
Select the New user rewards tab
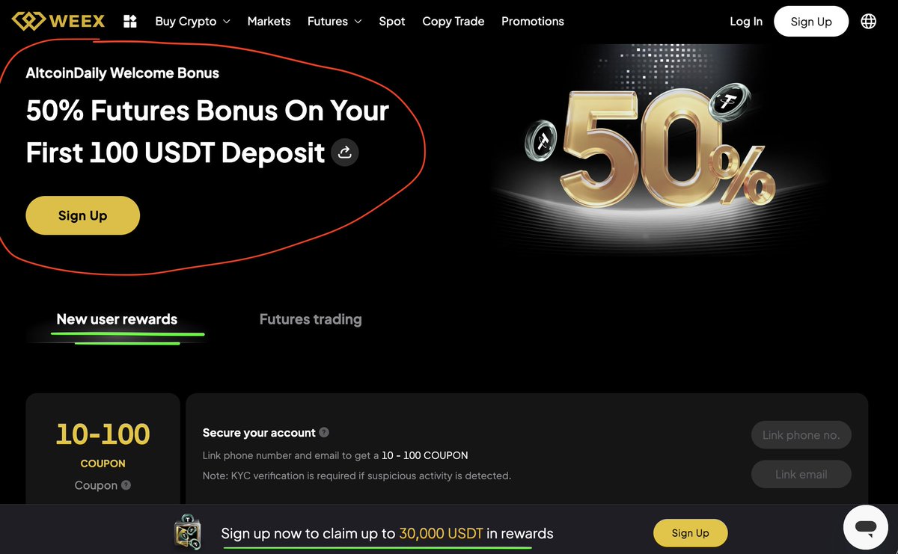click(x=117, y=319)
